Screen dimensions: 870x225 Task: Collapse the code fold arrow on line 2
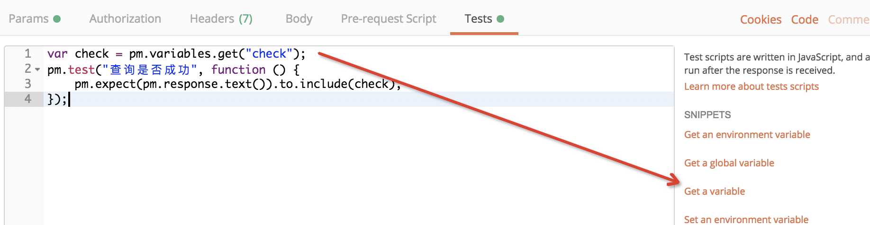[37, 69]
